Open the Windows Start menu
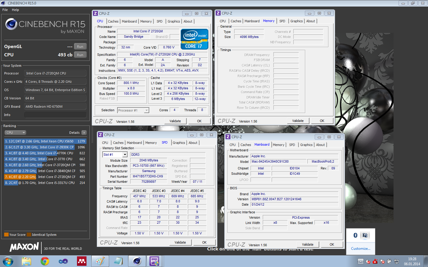 (8, 261)
